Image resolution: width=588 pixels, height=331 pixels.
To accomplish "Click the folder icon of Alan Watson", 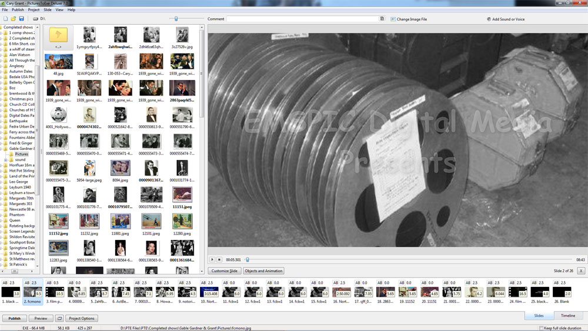I will coord(5,55).
